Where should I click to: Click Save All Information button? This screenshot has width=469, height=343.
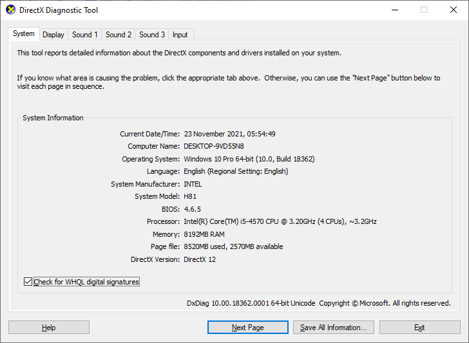[334, 328]
